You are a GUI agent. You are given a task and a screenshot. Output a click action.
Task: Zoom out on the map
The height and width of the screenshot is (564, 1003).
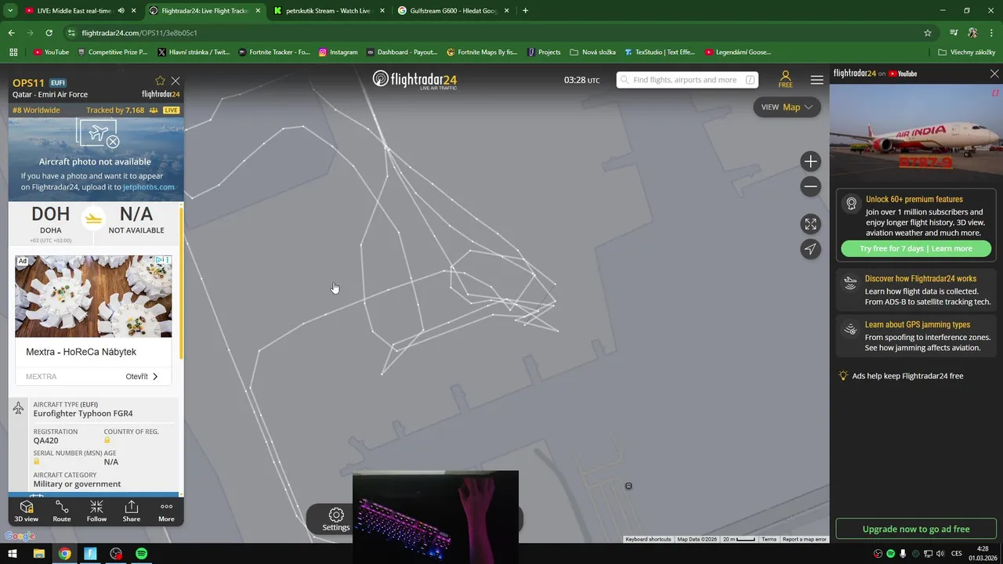click(810, 186)
